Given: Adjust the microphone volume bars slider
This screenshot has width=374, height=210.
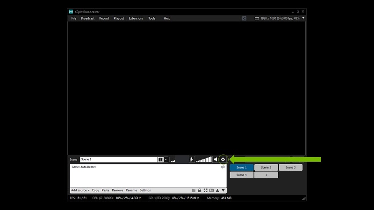Looking at the screenshot, I should click(x=173, y=161).
